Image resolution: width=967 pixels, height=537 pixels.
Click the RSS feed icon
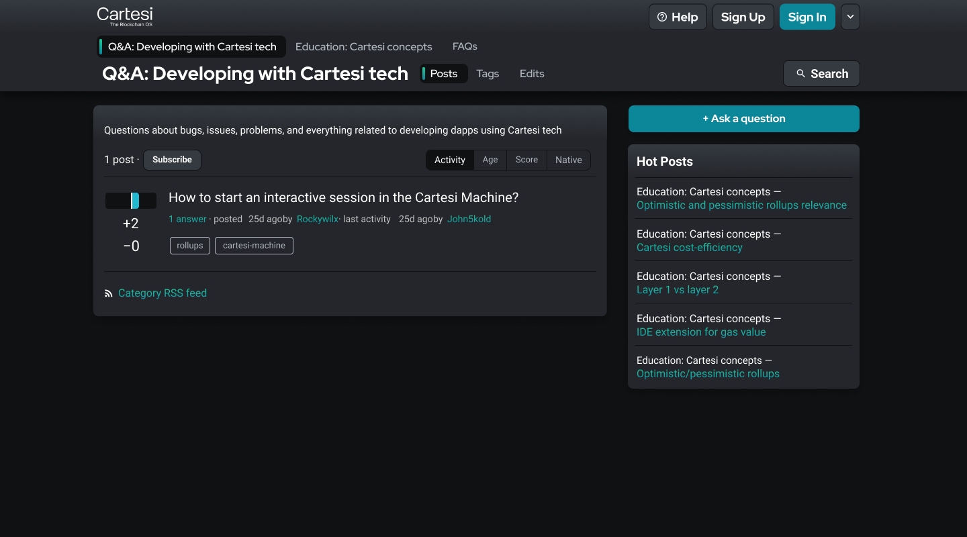(109, 293)
